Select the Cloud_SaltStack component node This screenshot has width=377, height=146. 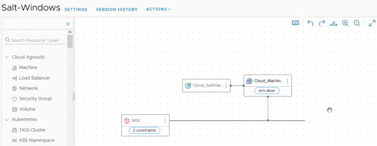pyautogui.click(x=206, y=86)
